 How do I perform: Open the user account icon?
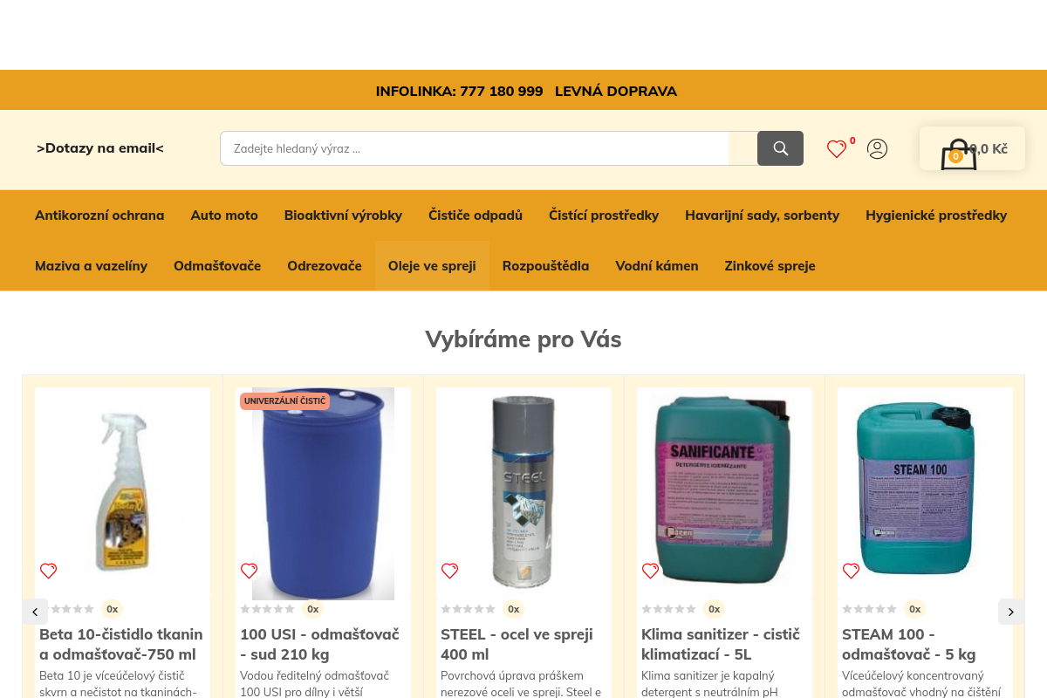[x=877, y=148]
